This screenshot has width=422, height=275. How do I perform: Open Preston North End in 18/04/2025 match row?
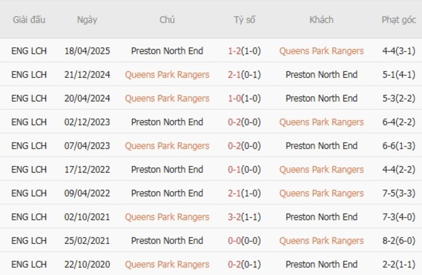pos(167,51)
